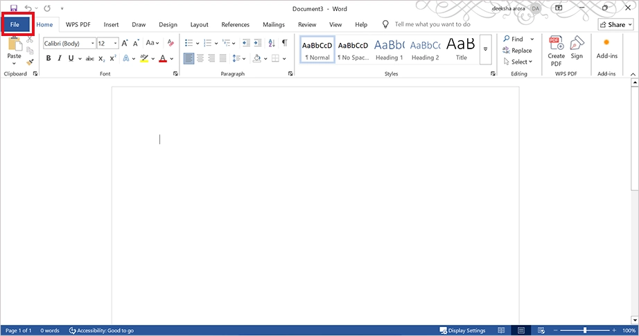Open the Borders dropdown

click(284, 59)
